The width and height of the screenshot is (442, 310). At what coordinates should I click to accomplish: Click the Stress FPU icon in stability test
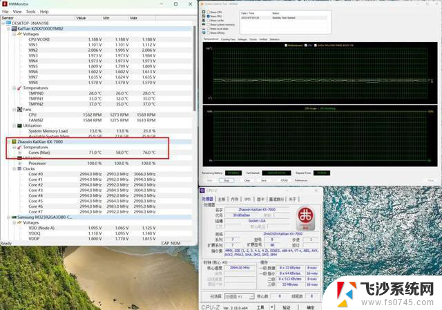click(204, 17)
